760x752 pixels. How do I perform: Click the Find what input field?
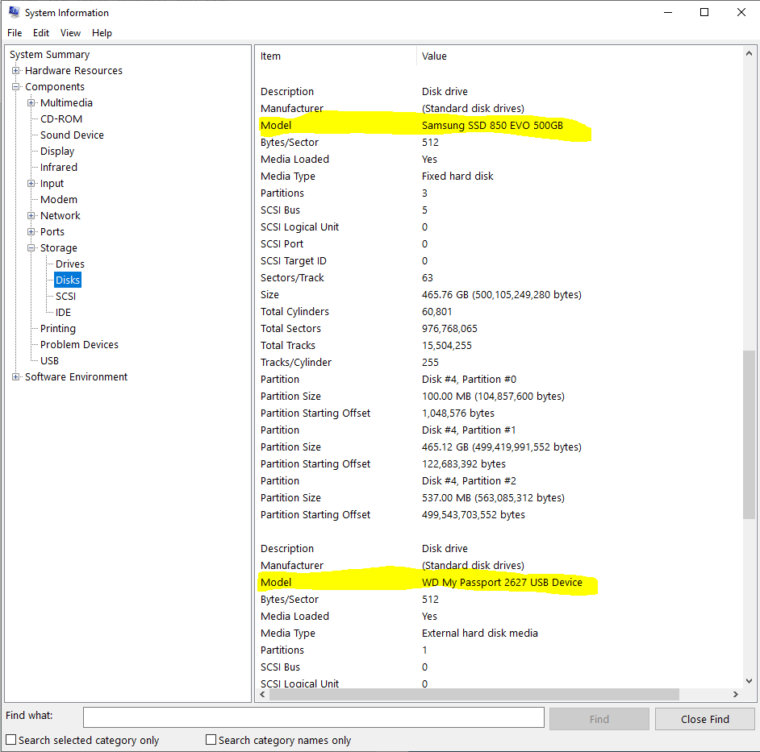click(314, 717)
